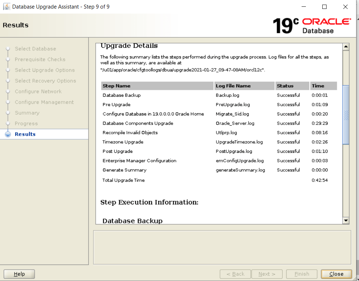Click the Timezone Upgrade row
Image resolution: width=359 pixels, height=281 pixels.
point(123,142)
